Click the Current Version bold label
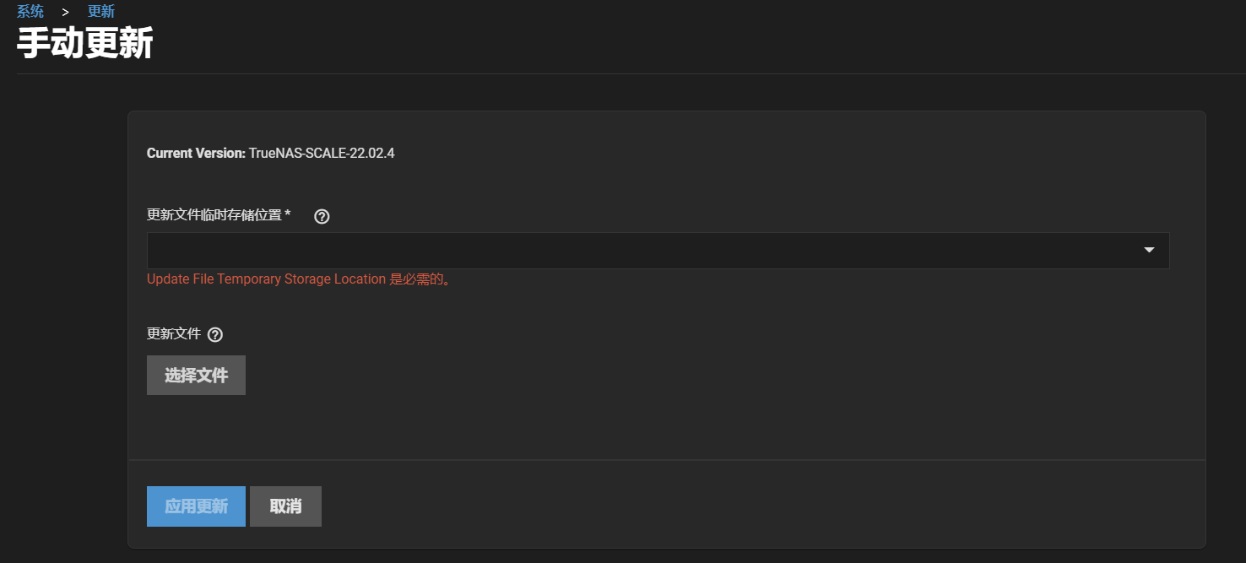The width and height of the screenshot is (1246, 563). click(196, 153)
